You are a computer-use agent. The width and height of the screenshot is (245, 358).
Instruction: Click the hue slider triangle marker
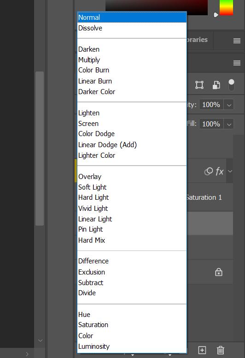216,15
